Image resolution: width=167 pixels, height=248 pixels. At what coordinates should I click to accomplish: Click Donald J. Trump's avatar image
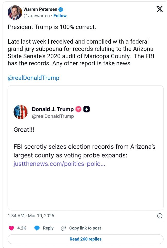tap(21, 112)
